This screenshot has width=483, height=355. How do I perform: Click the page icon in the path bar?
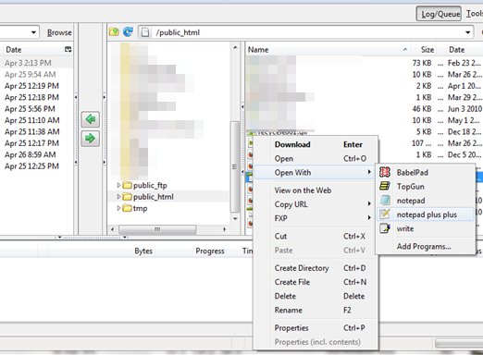(145, 32)
